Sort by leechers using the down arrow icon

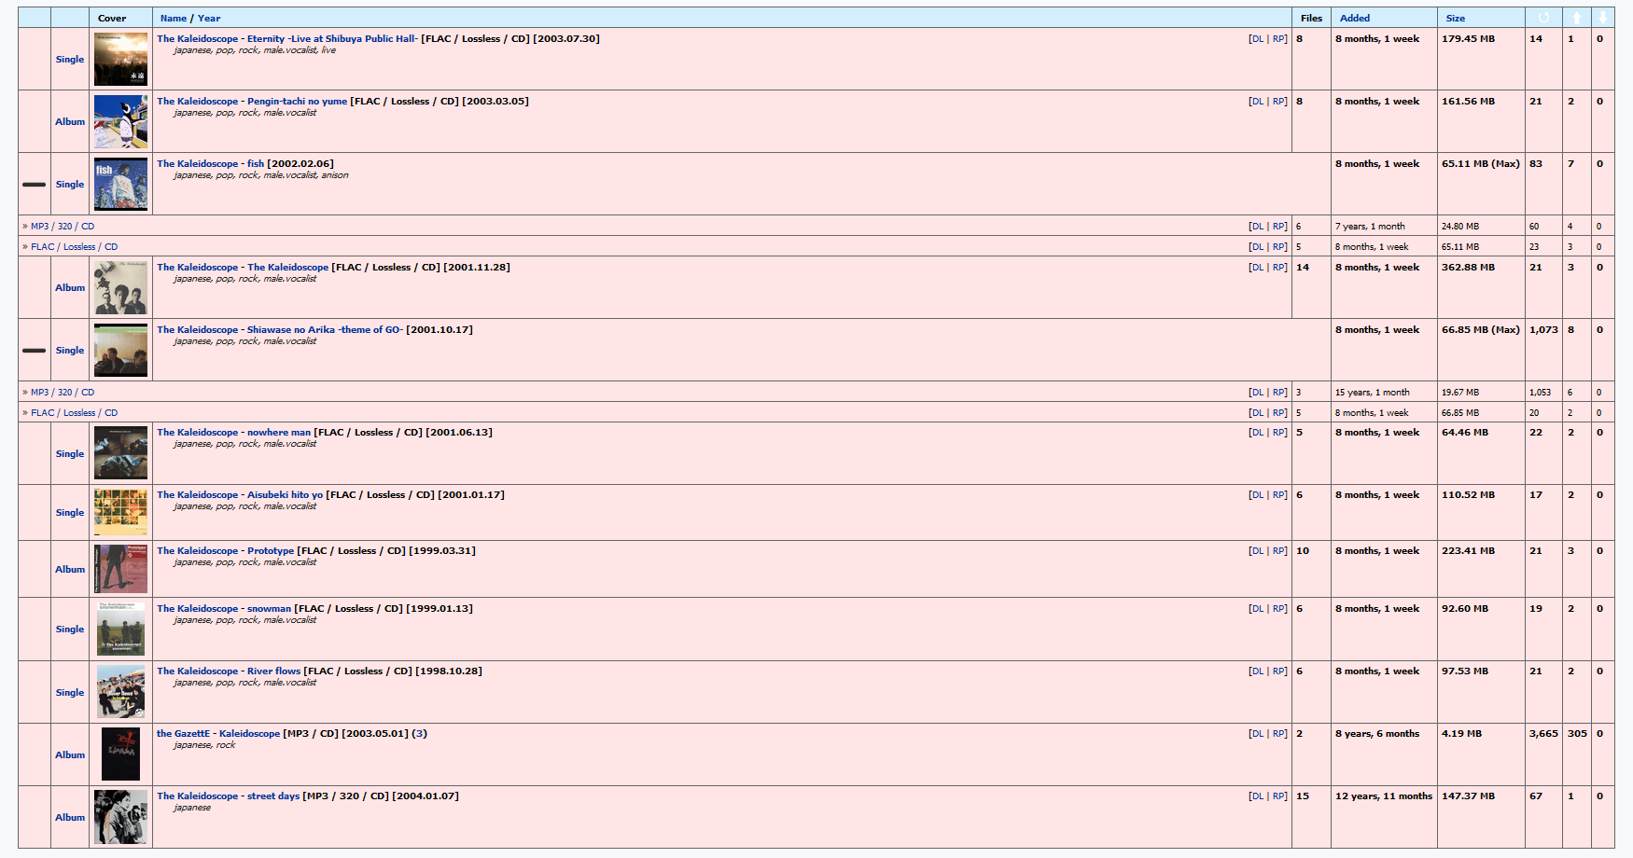pos(1602,18)
